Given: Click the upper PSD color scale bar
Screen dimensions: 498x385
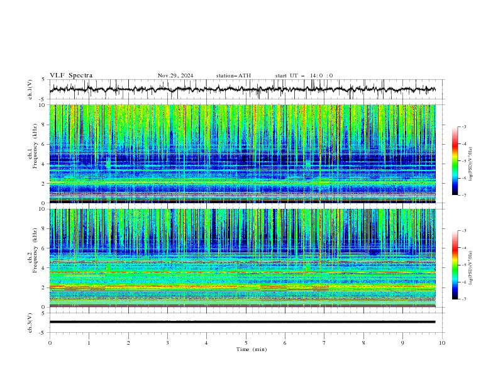Looking at the screenshot, I should (x=455, y=161).
